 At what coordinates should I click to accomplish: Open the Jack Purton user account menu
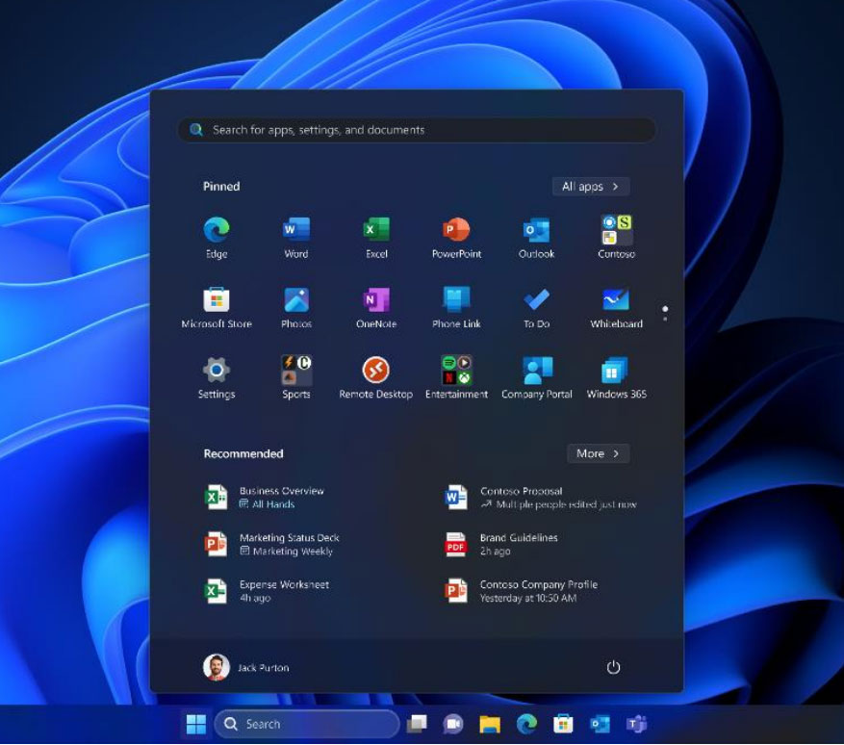(x=246, y=667)
